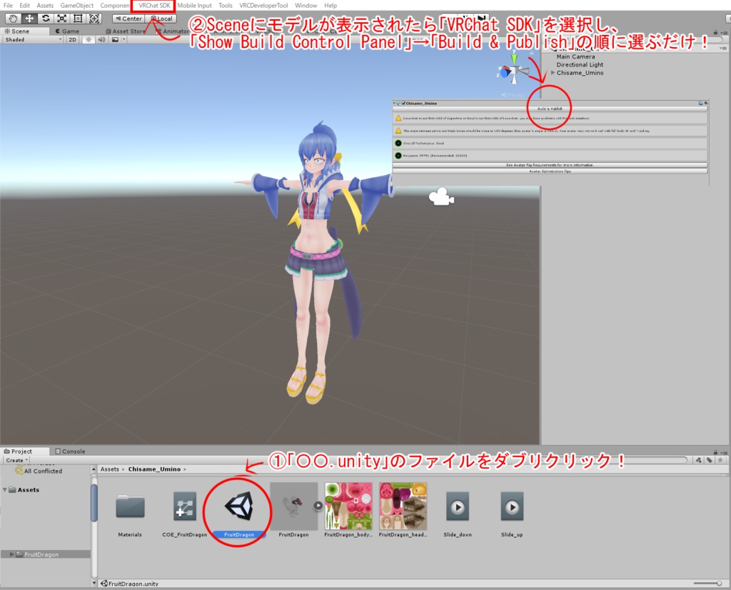This screenshot has height=590, width=731.
Task: Select the Slide_down animation clip
Action: tap(458, 506)
